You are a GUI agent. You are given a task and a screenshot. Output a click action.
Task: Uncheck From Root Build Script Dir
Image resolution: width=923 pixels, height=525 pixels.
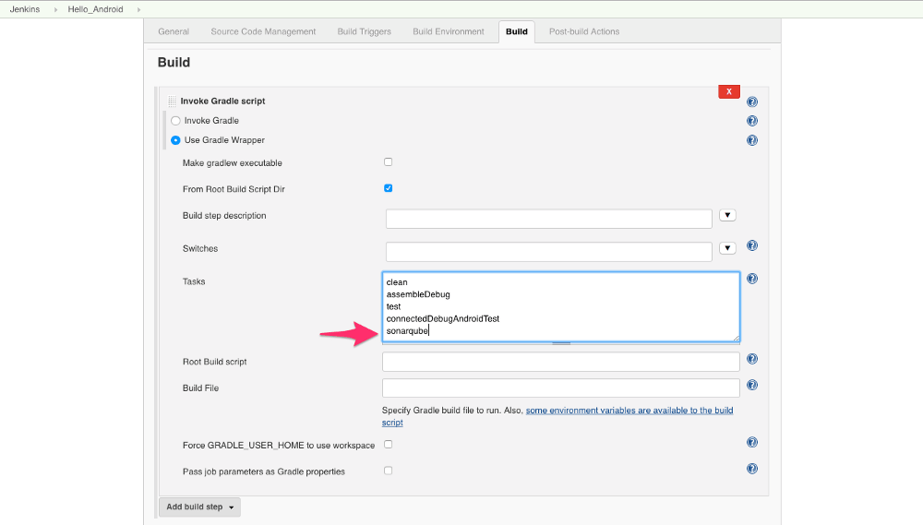[389, 188]
